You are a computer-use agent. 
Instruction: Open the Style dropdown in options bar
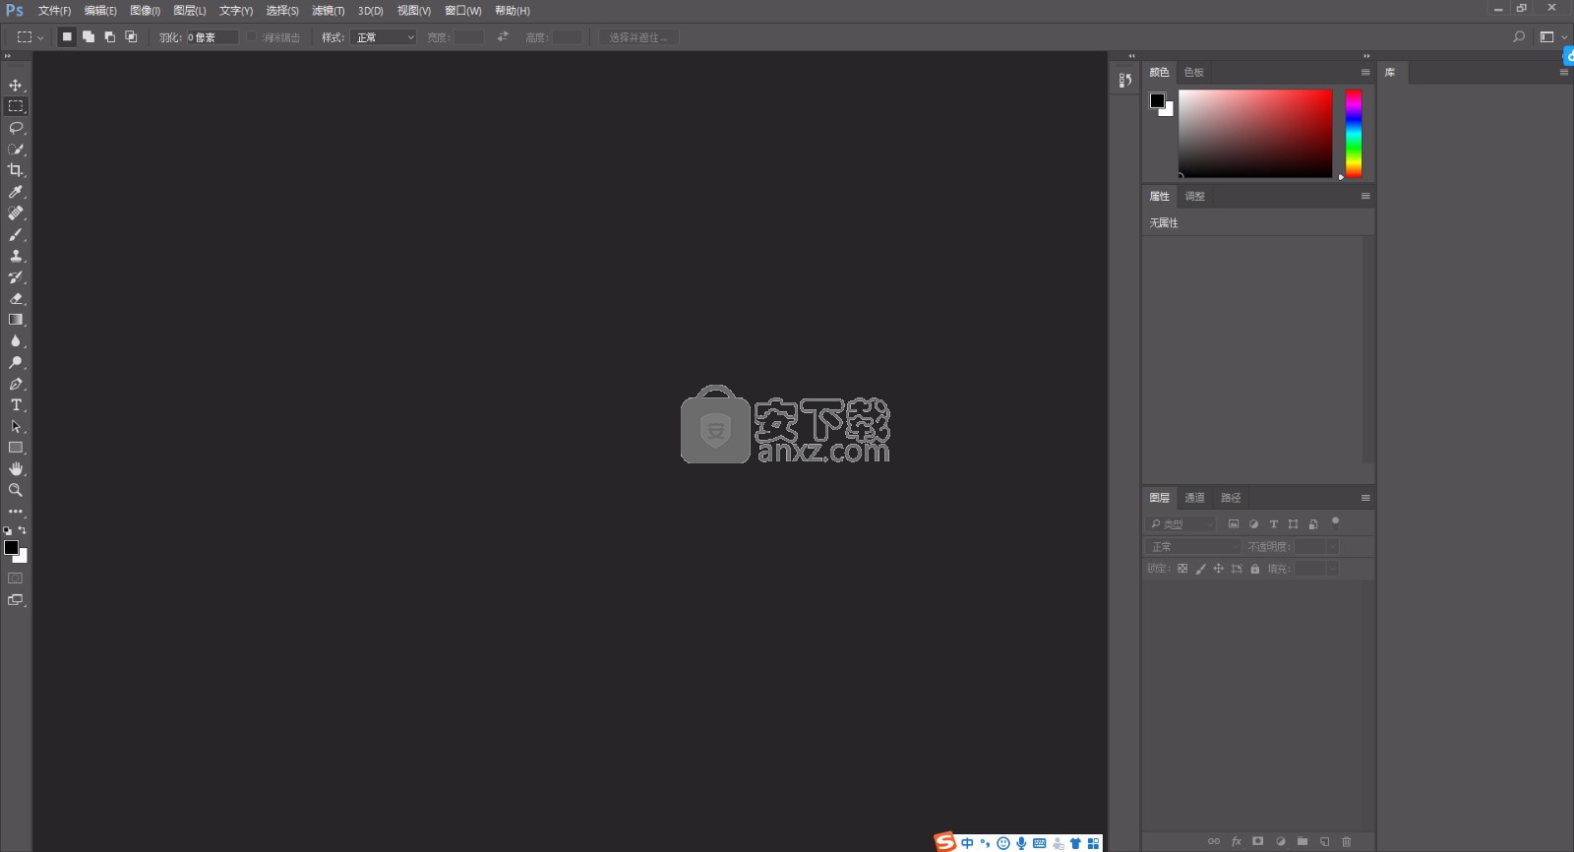pos(383,37)
